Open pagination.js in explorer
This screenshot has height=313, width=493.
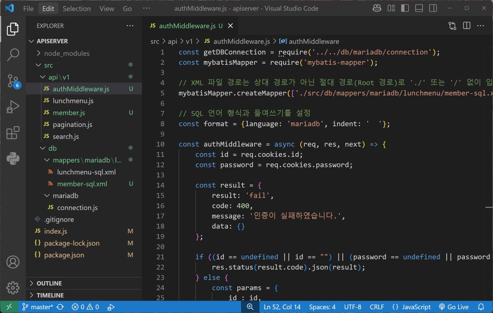click(84, 124)
